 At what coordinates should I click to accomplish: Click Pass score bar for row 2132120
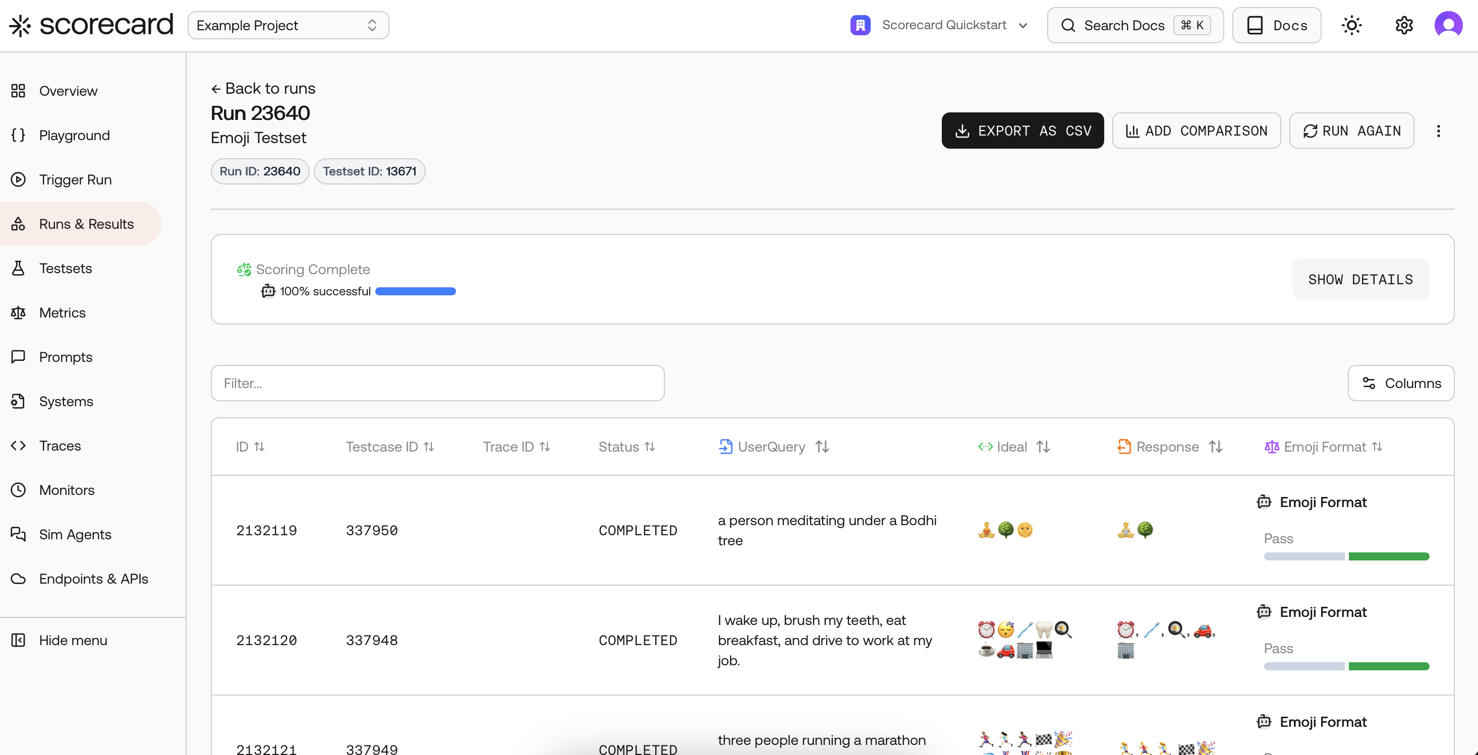(1346, 666)
